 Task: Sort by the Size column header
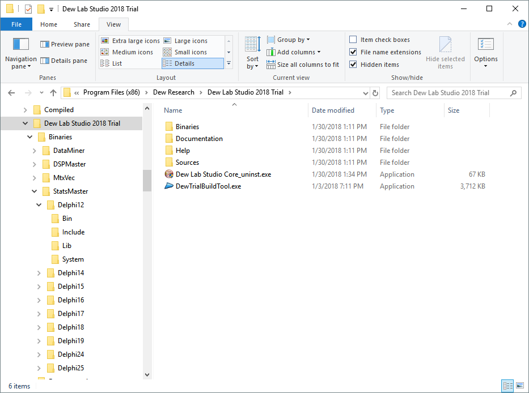(x=467, y=110)
